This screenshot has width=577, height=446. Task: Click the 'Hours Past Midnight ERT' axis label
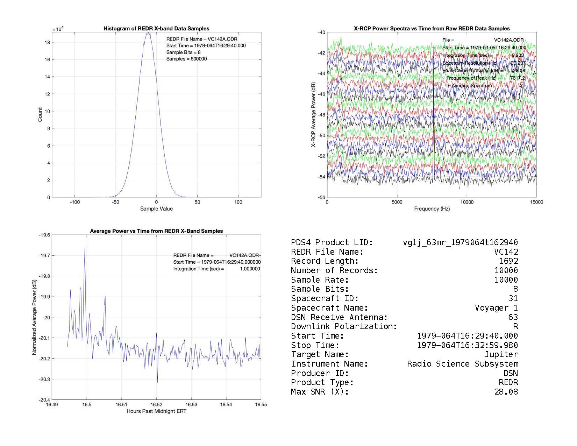click(156, 411)
